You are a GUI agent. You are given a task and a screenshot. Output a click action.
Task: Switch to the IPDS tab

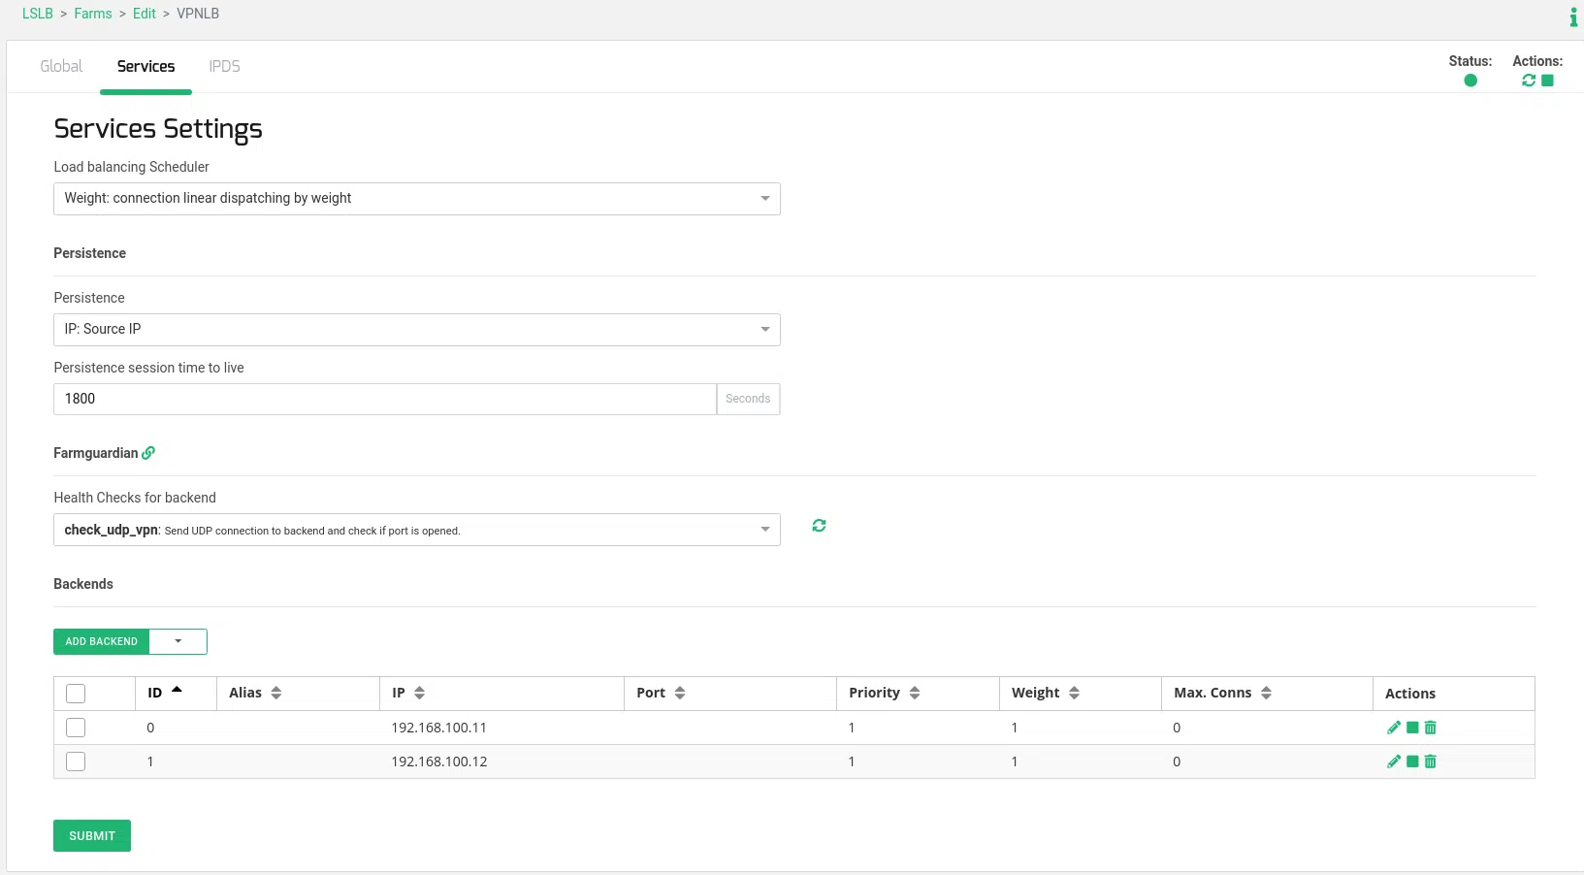(x=224, y=66)
